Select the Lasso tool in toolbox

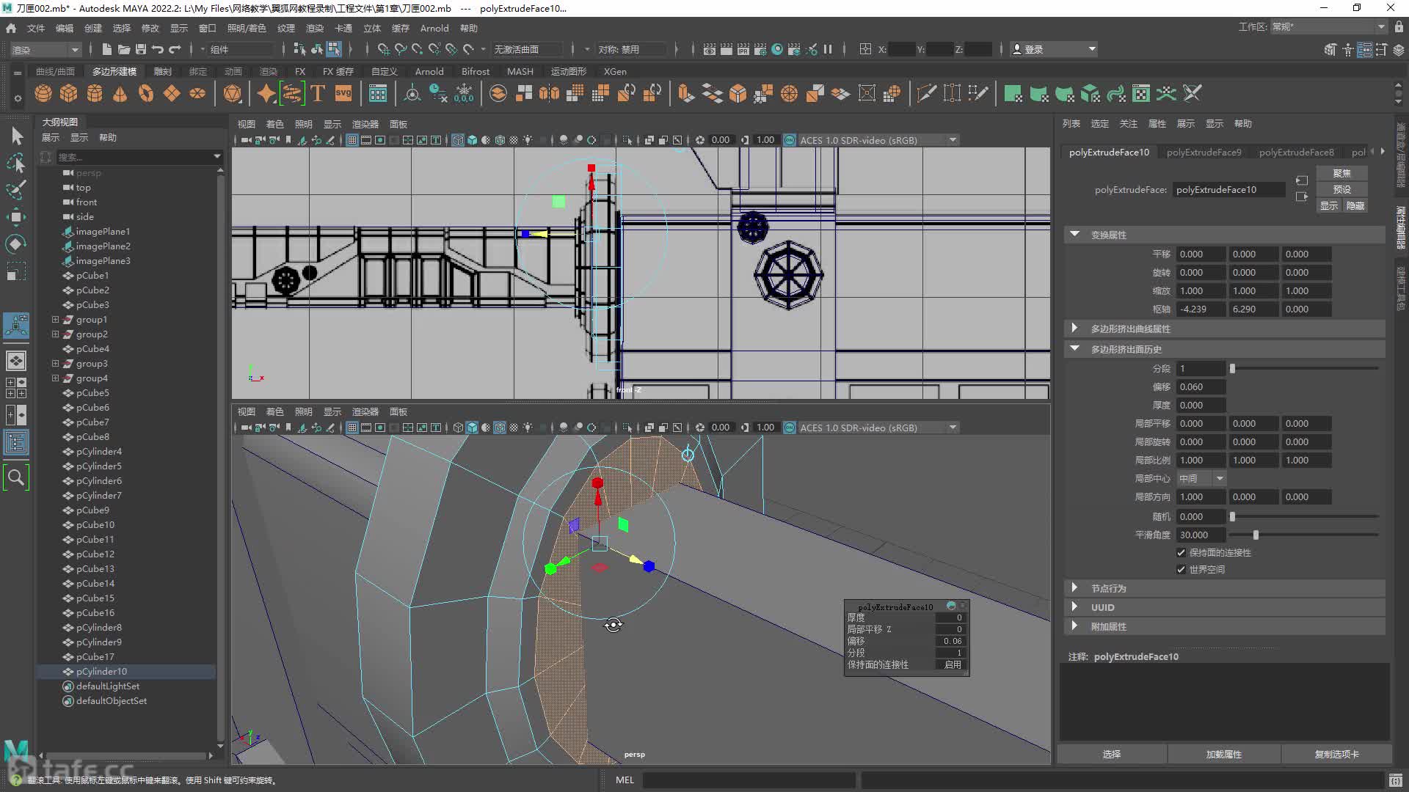16,163
